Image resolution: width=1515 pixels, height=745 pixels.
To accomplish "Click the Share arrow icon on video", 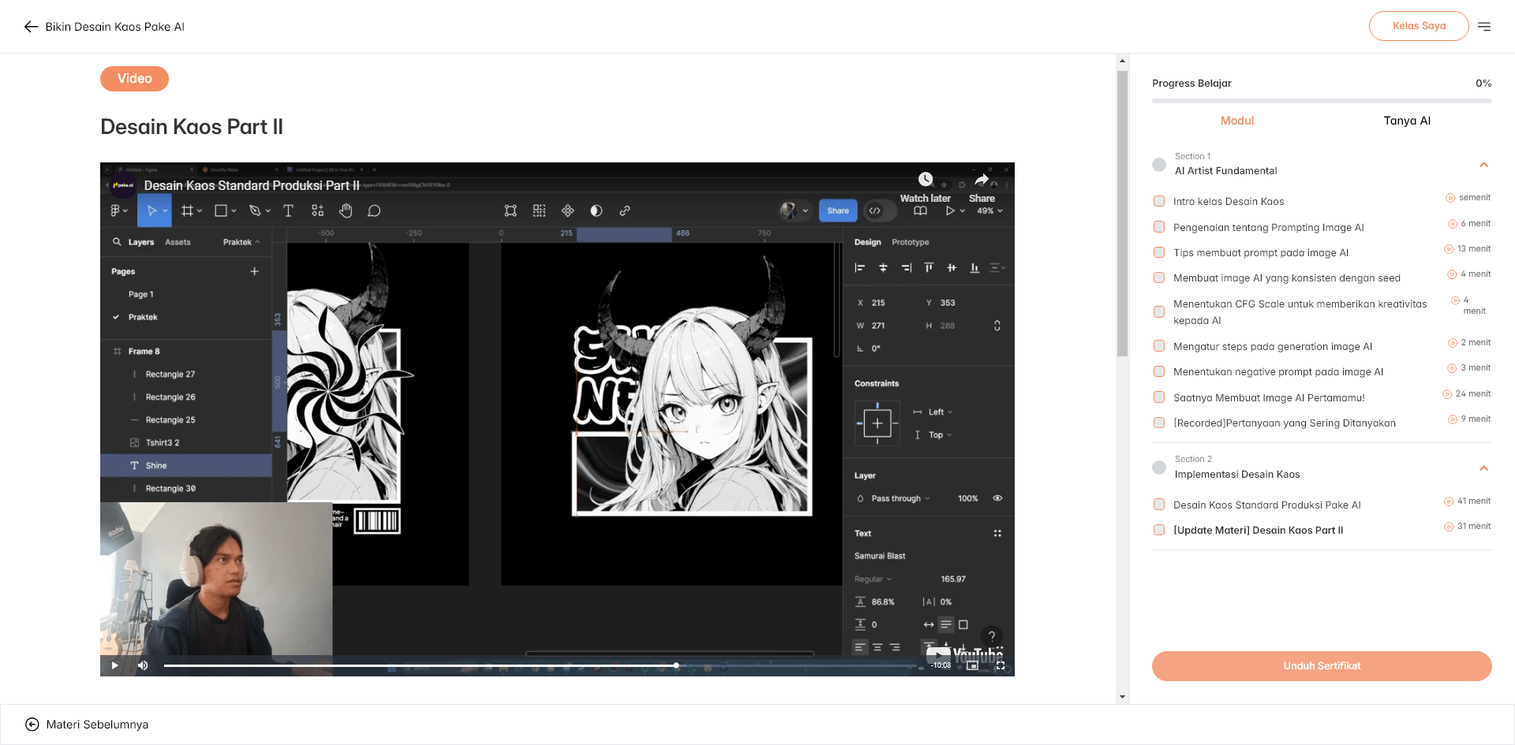I will click(x=982, y=180).
